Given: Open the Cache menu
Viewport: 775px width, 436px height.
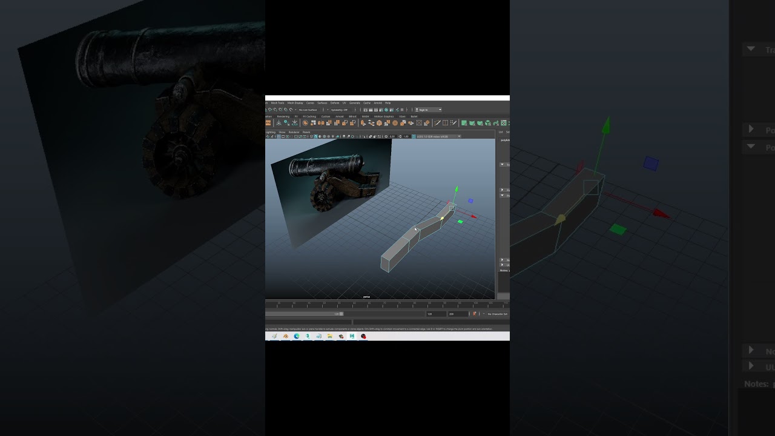Looking at the screenshot, I should point(367,103).
